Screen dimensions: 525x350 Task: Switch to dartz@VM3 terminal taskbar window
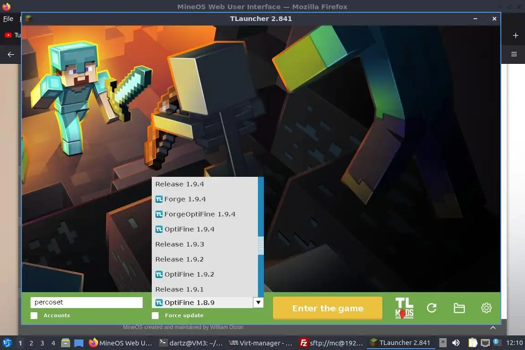(x=191, y=343)
